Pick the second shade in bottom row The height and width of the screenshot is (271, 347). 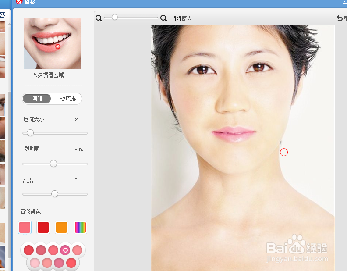tap(47, 263)
